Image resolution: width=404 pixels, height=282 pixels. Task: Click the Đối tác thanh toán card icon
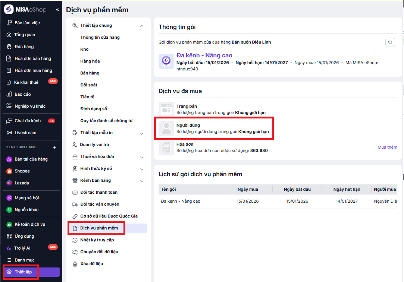tap(75, 193)
